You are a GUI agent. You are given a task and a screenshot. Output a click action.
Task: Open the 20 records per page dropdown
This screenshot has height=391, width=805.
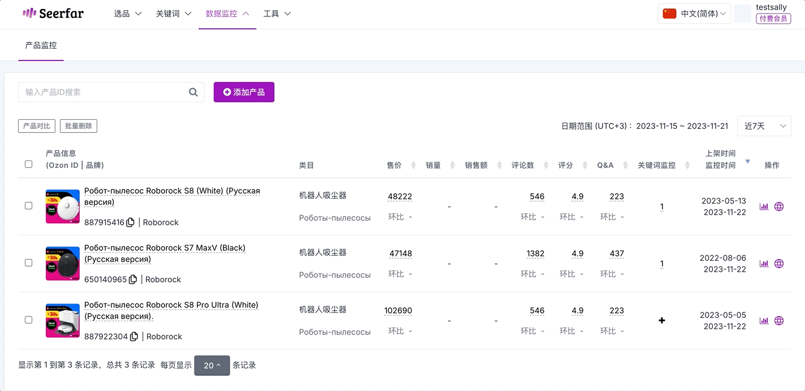(x=212, y=366)
